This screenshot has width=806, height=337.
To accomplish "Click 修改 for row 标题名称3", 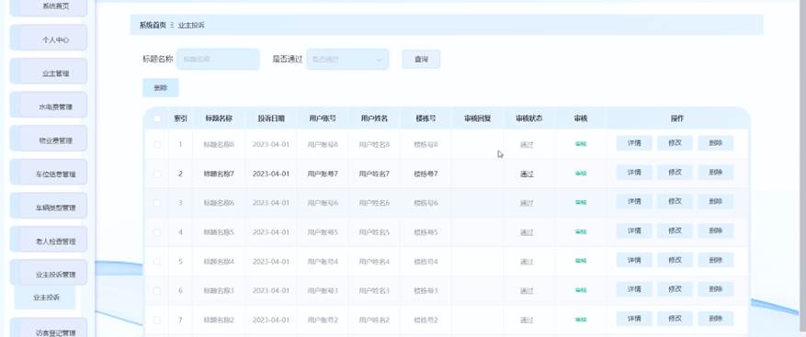I will [675, 290].
